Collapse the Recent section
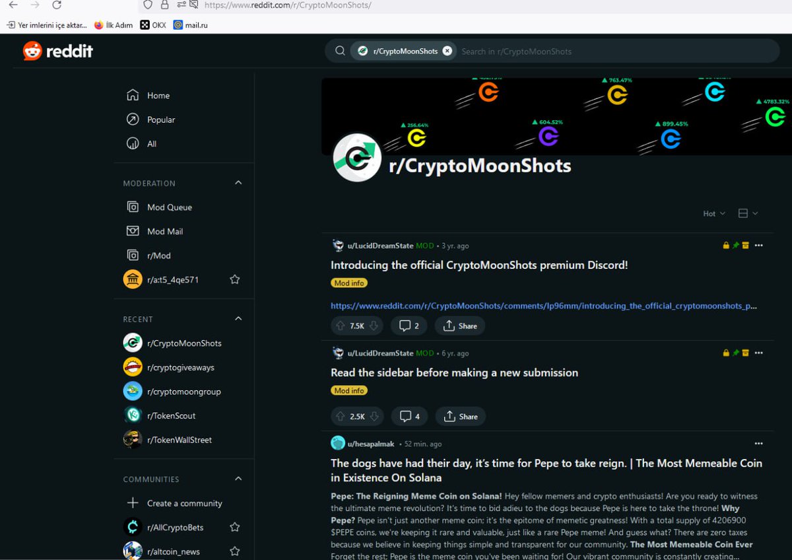 [238, 318]
